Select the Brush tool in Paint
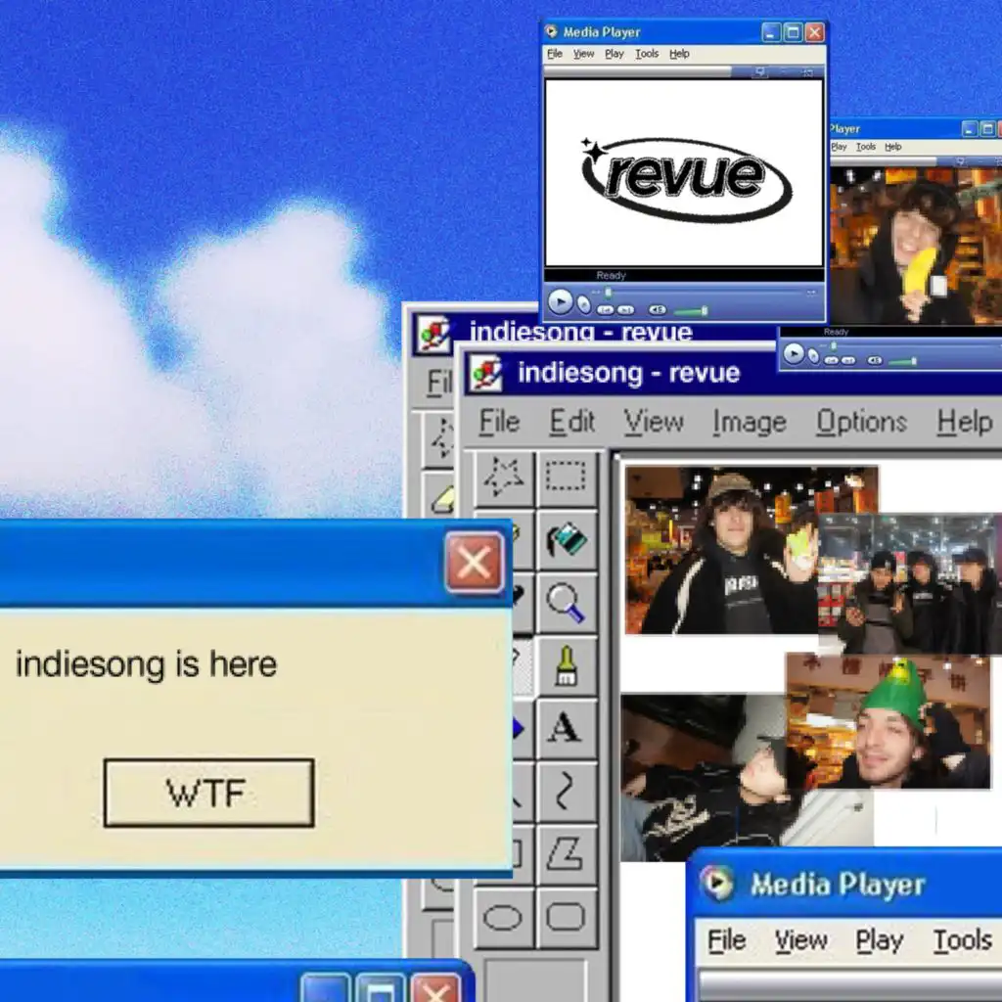 (x=566, y=664)
